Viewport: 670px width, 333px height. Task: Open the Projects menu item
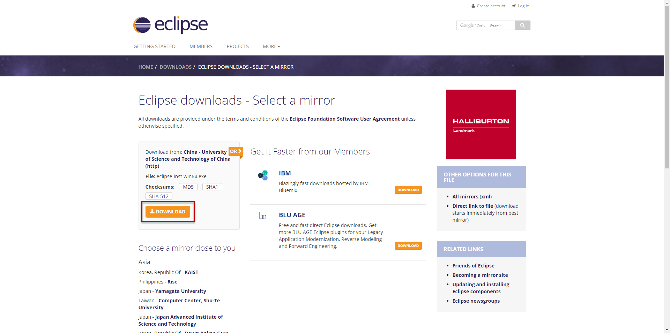click(x=238, y=46)
